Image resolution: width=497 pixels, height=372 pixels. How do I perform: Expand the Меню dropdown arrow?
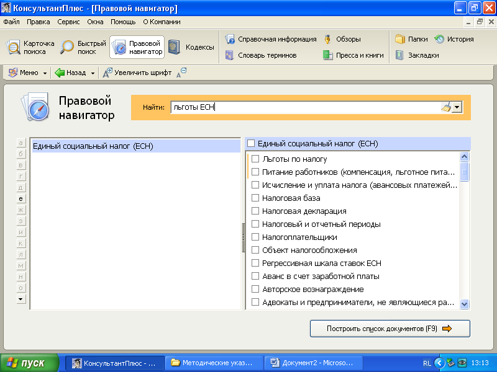(45, 73)
